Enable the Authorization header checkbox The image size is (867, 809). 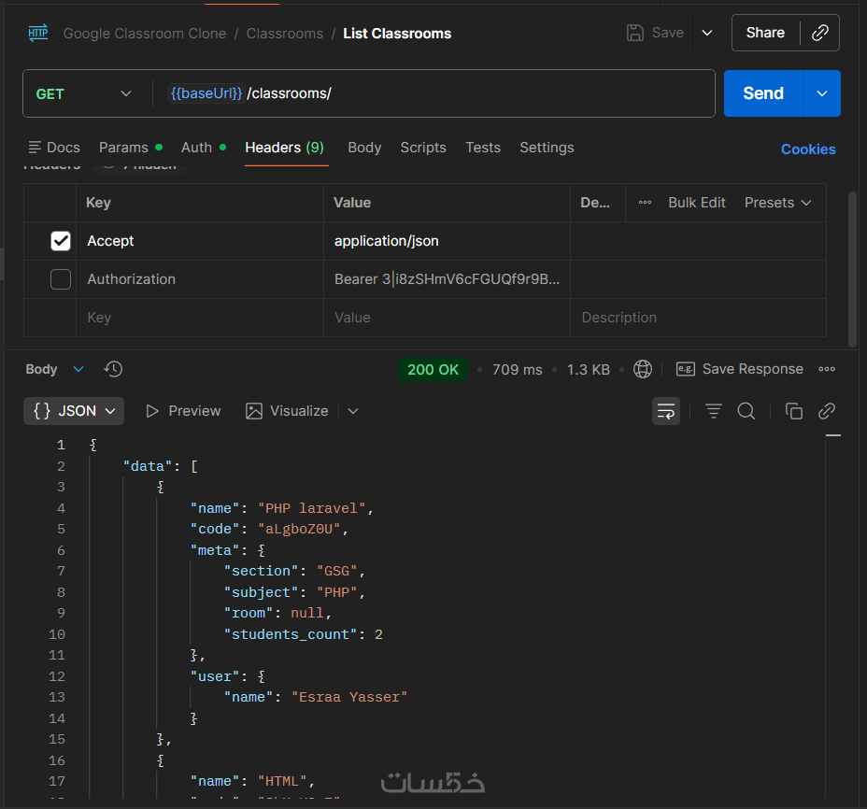click(x=61, y=279)
